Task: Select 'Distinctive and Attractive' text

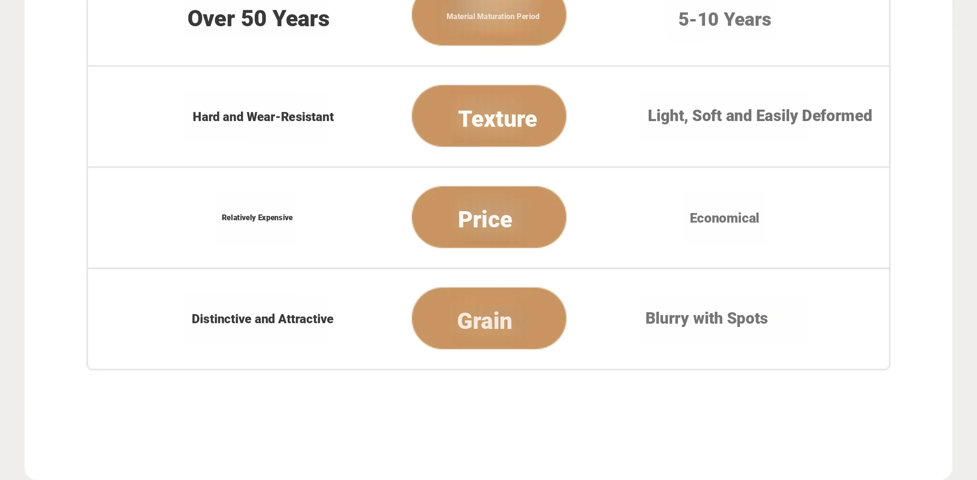Action: pos(262,319)
